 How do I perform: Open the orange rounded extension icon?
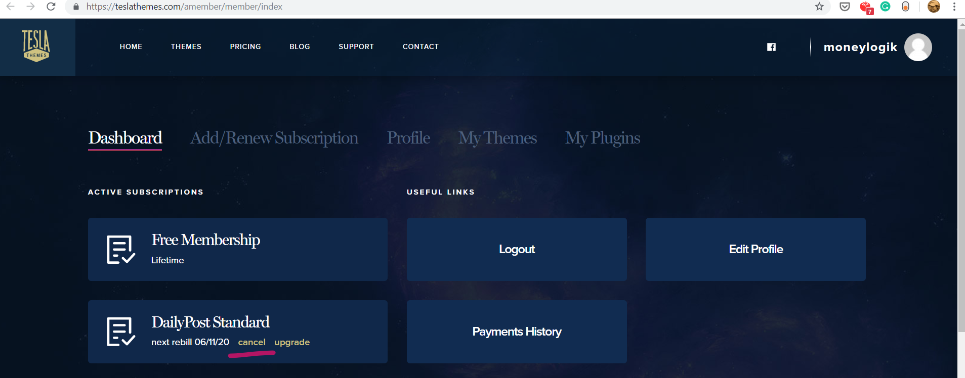(905, 7)
